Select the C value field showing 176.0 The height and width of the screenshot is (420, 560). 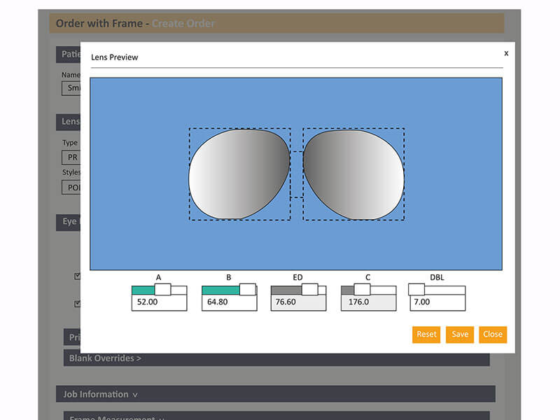[367, 301]
